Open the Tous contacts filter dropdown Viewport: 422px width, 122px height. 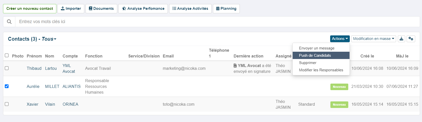point(49,39)
